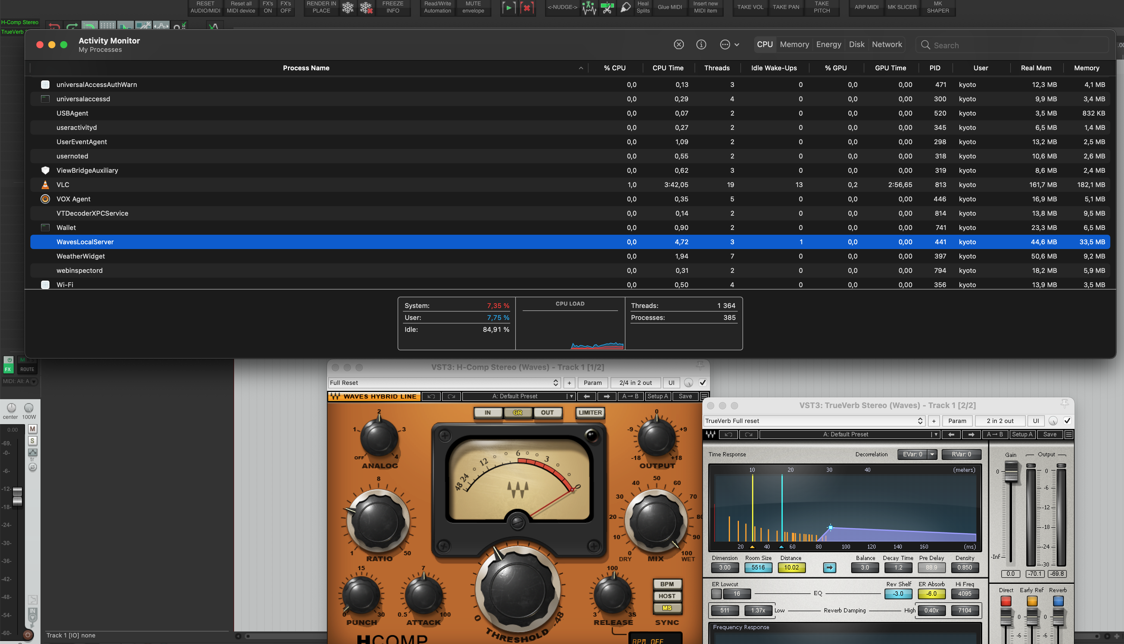Select the WavesLocalServer process row
The image size is (1124, 644).
(570, 242)
